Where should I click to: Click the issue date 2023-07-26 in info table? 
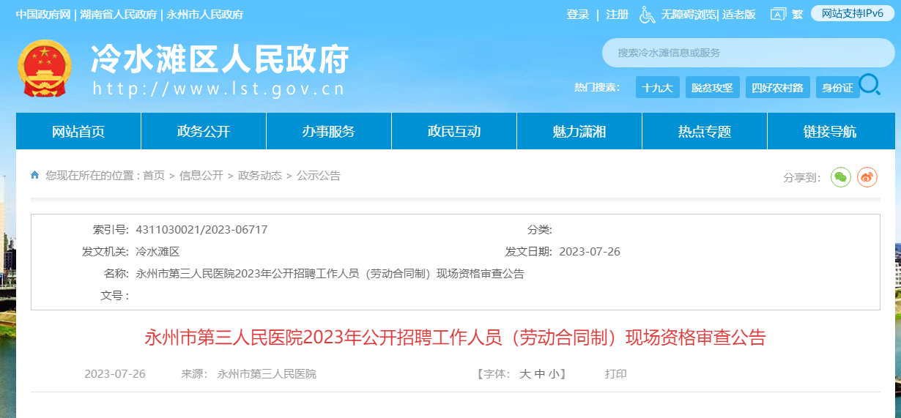pos(590,252)
